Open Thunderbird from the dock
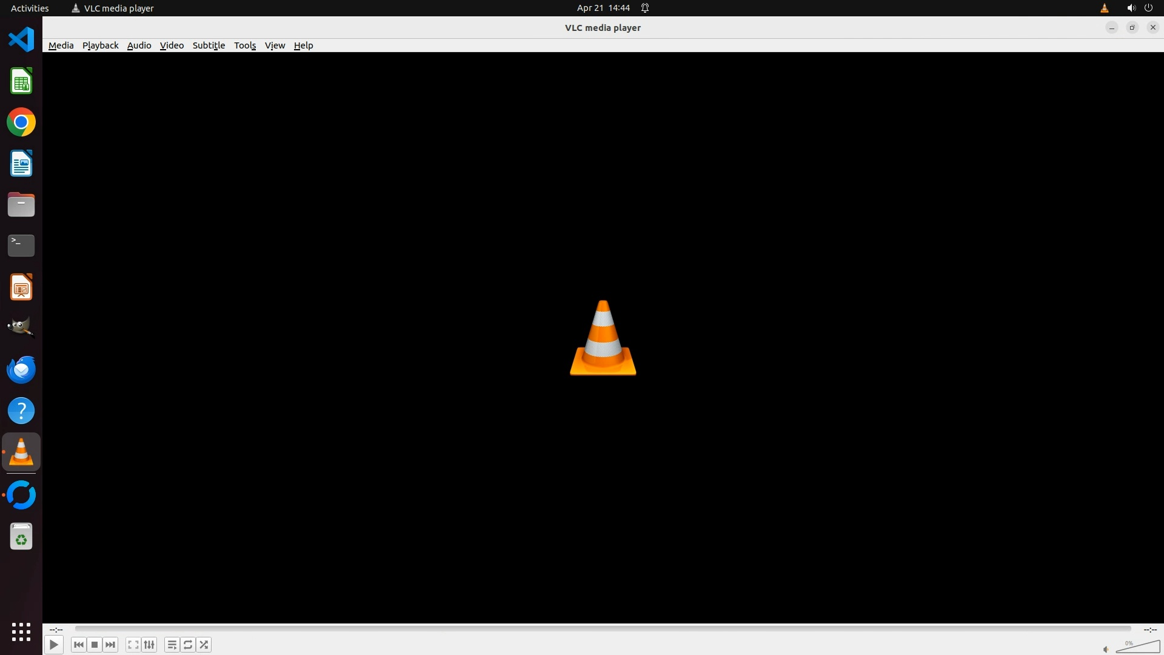 pos(21,369)
